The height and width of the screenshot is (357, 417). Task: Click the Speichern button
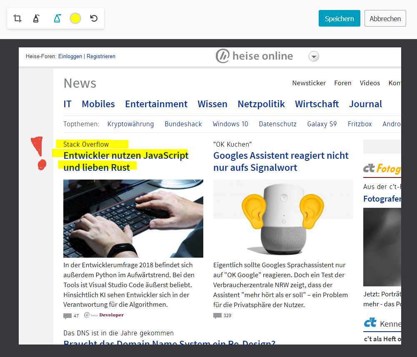click(x=340, y=18)
